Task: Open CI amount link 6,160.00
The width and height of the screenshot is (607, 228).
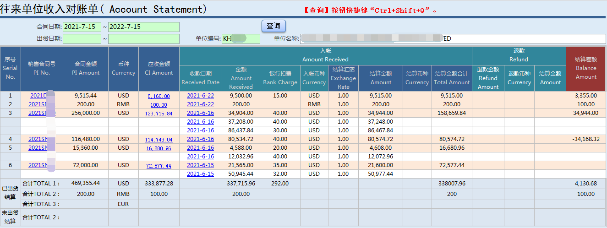Action: (x=159, y=97)
